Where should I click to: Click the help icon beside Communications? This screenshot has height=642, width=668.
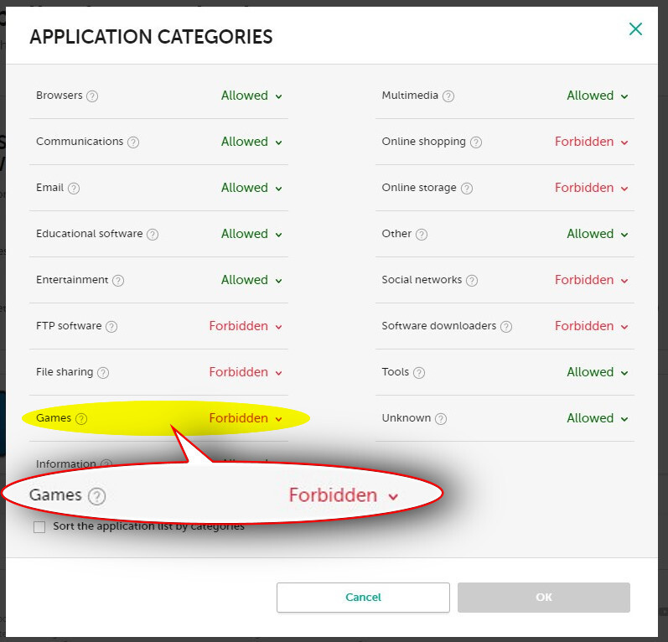coord(133,142)
